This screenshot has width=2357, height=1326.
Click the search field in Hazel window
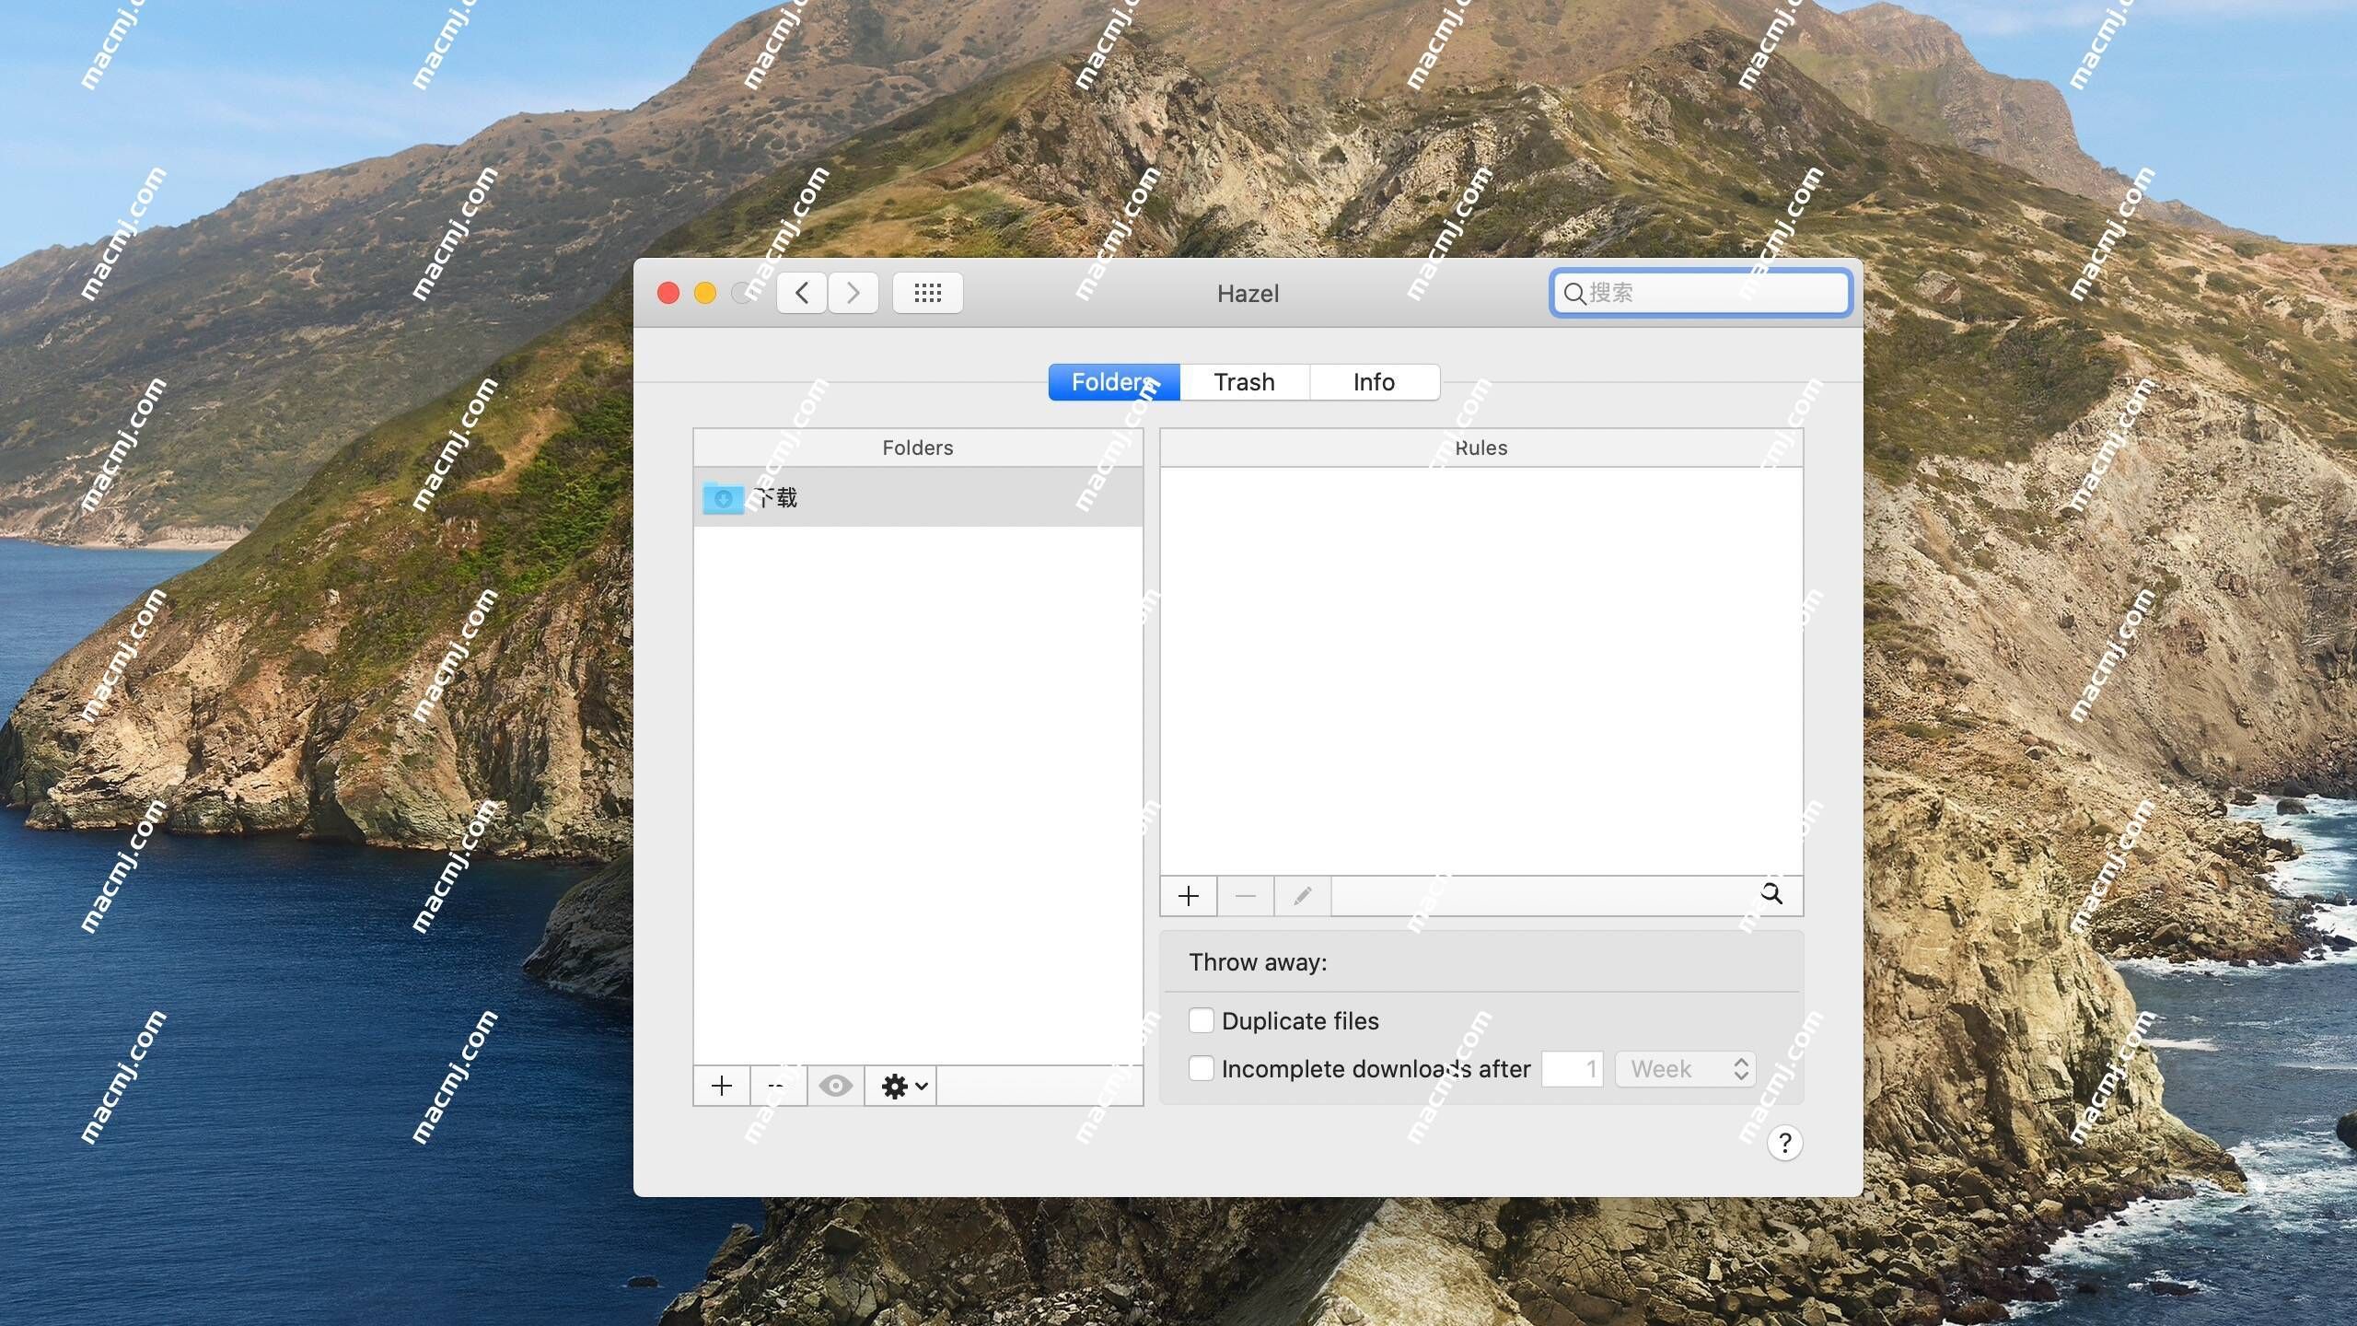[x=1701, y=293]
